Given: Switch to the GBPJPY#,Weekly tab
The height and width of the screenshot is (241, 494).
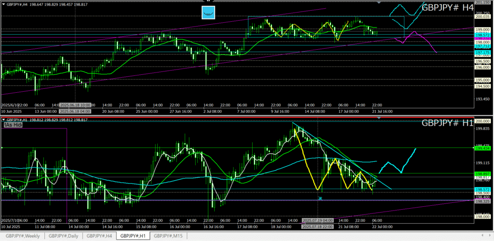Looking at the screenshot, I should click(x=22, y=236).
